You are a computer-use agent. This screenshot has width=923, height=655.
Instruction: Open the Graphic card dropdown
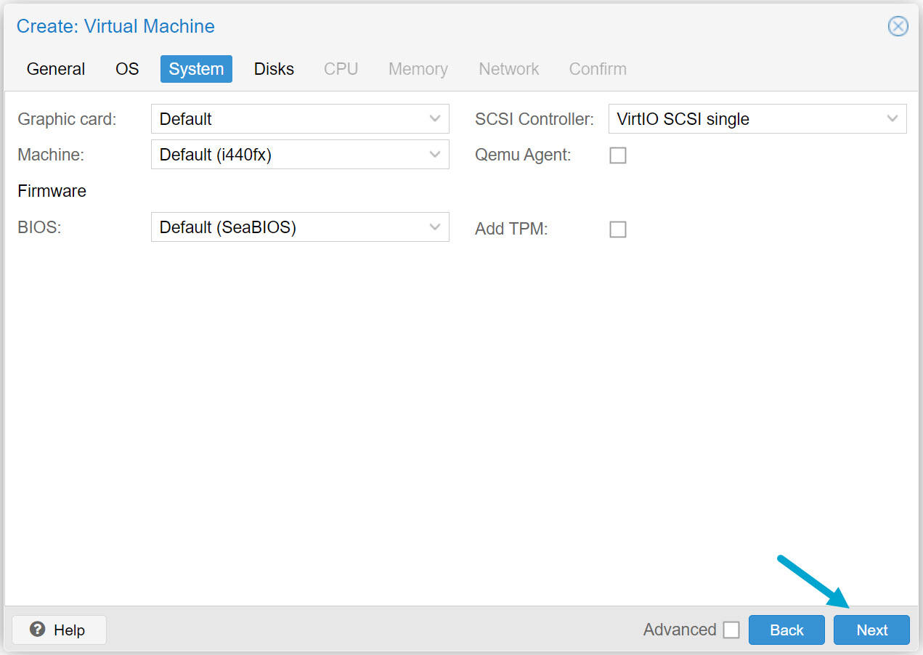tap(434, 118)
